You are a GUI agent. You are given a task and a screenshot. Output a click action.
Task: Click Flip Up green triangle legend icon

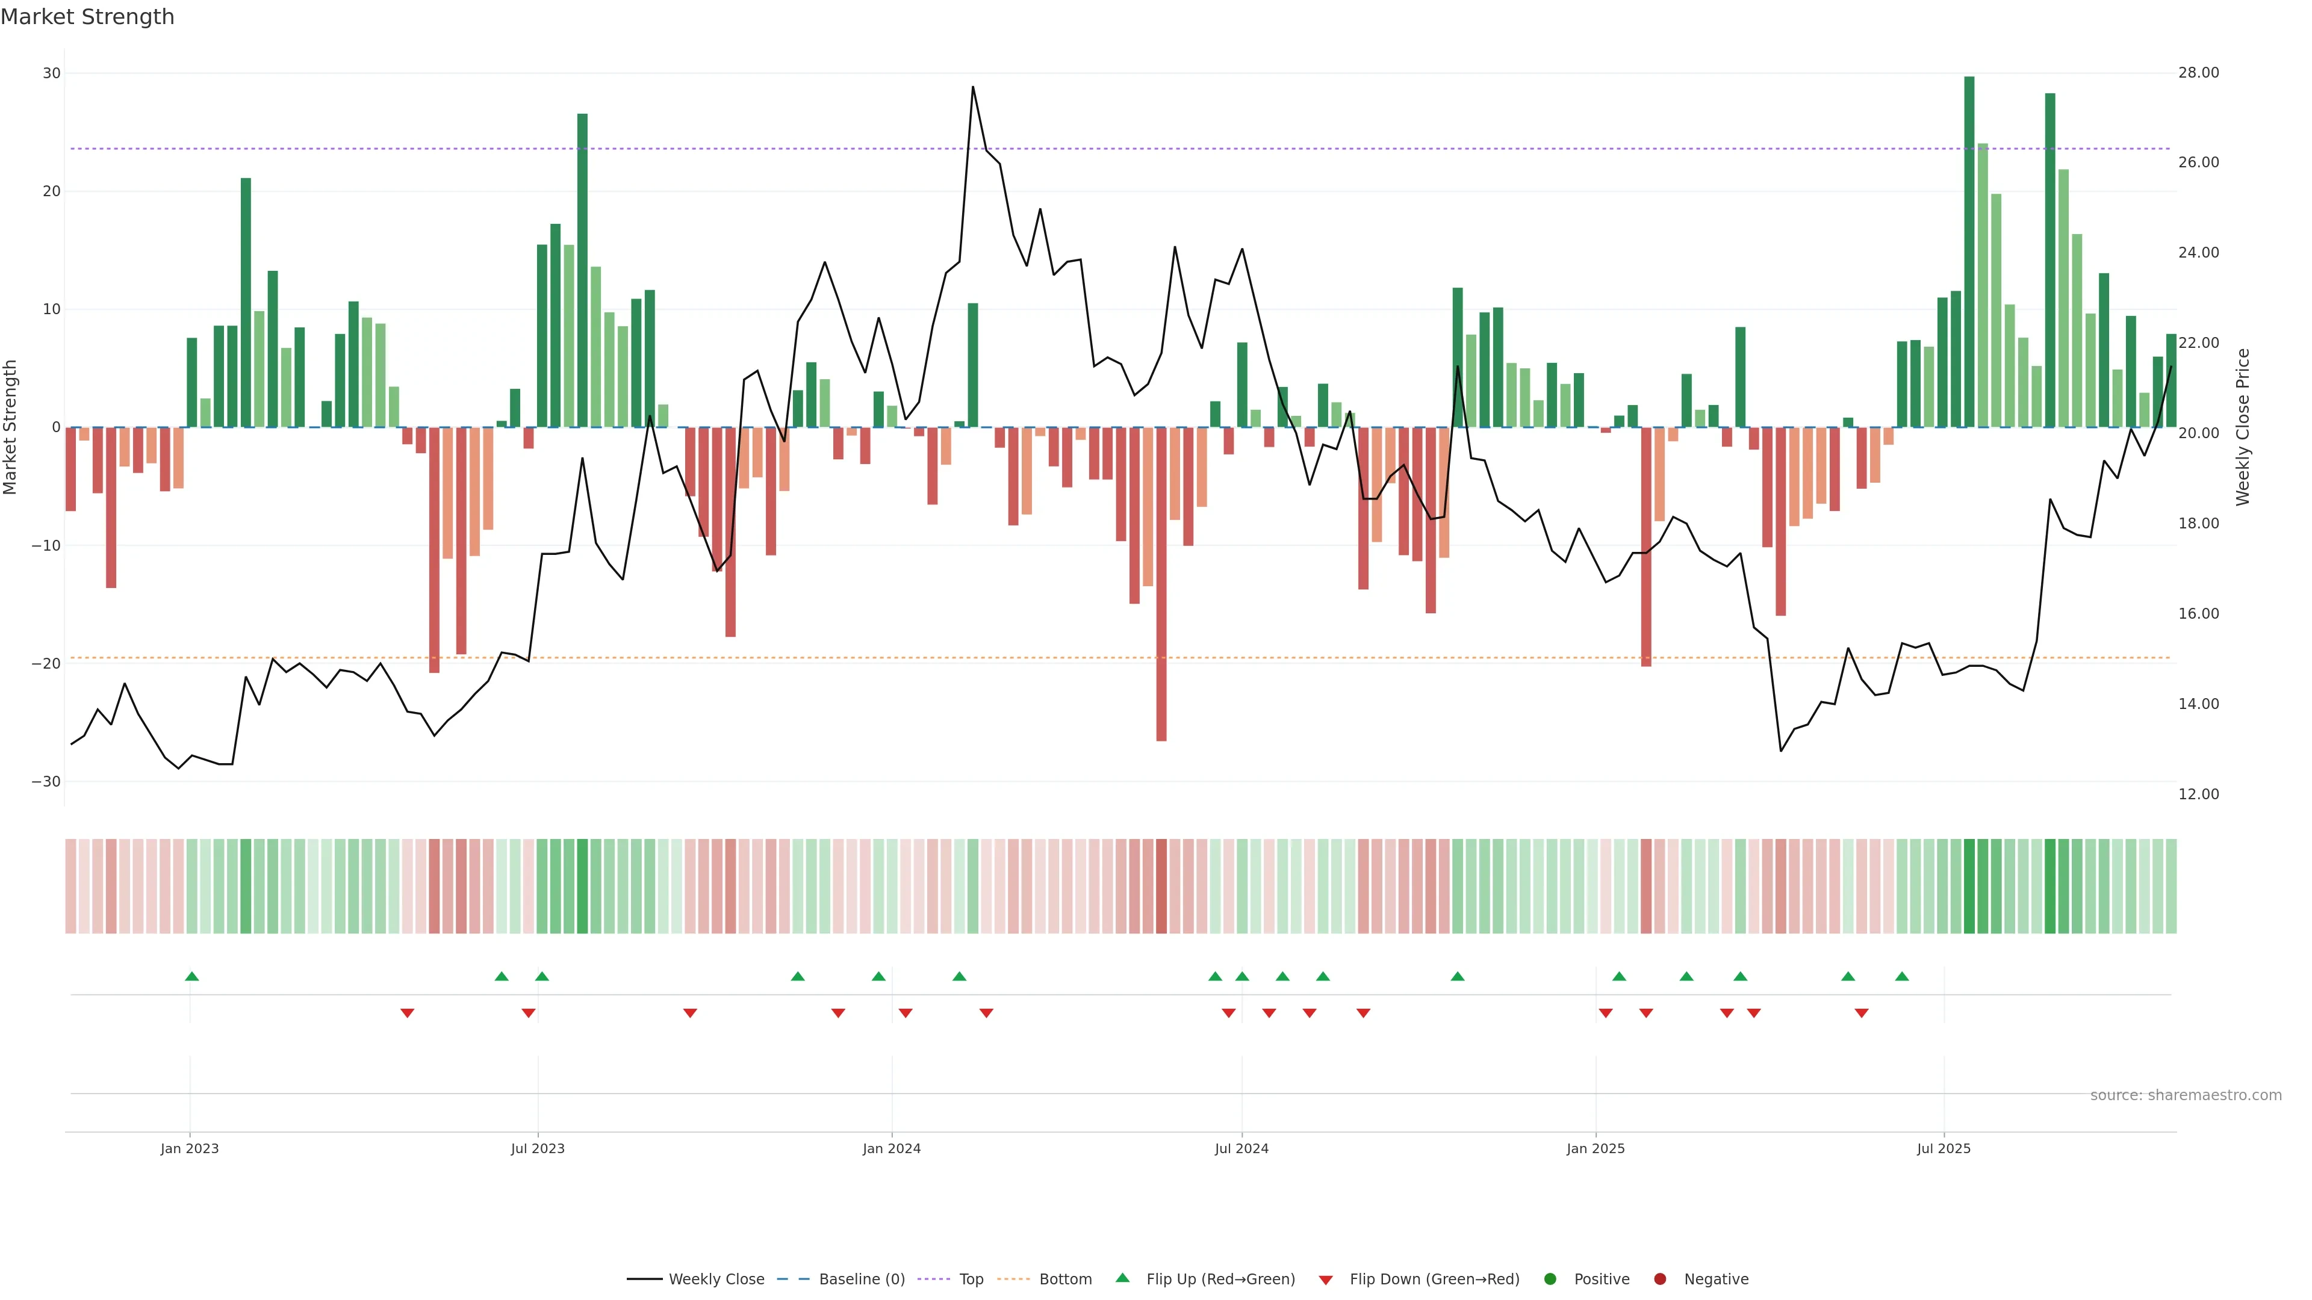pos(1122,1278)
